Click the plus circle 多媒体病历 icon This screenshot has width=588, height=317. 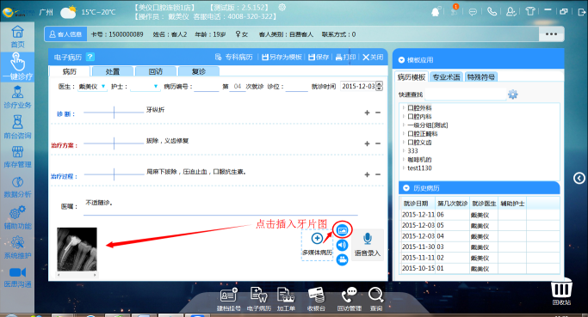[x=317, y=238]
